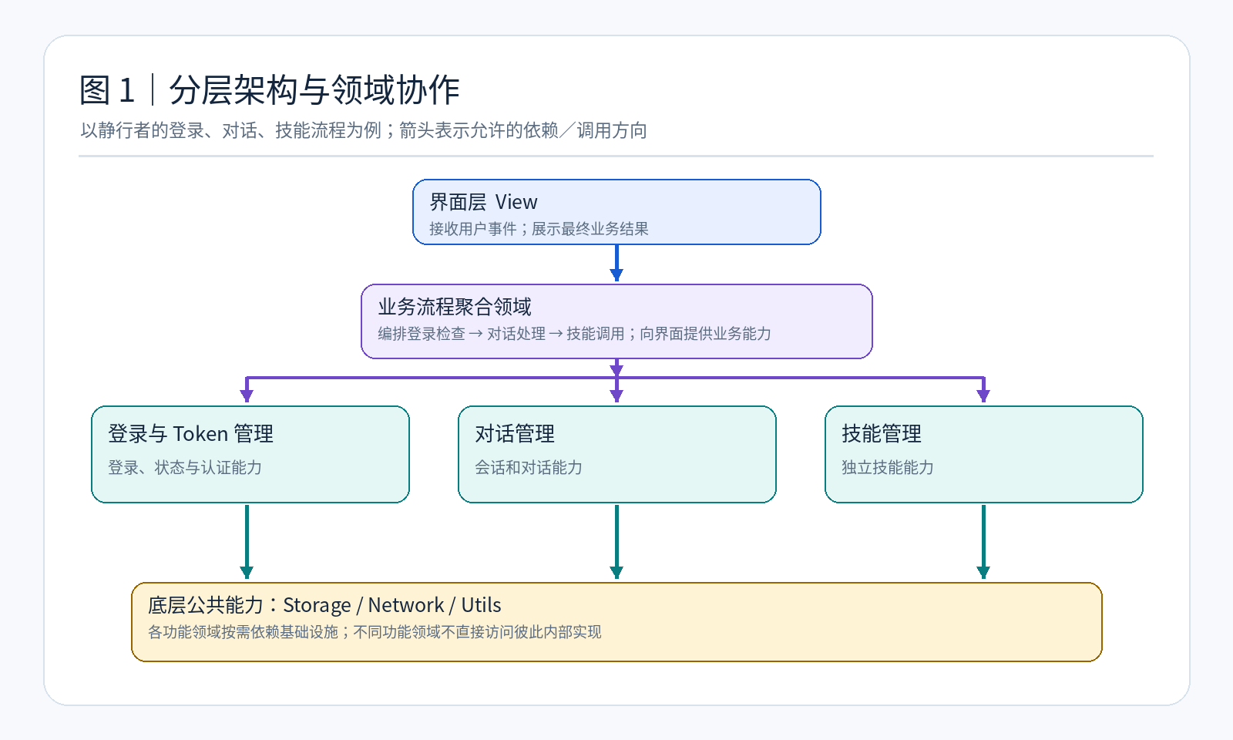This screenshot has width=1233, height=740.
Task: Select the text 接收用户事件；展示最终业务结果
Action: point(539,229)
